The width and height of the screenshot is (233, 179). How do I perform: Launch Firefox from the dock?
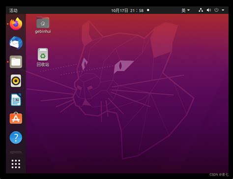16,24
